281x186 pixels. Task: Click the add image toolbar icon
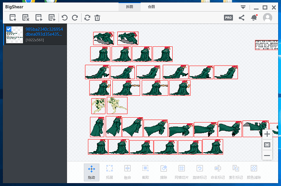click(x=13, y=18)
